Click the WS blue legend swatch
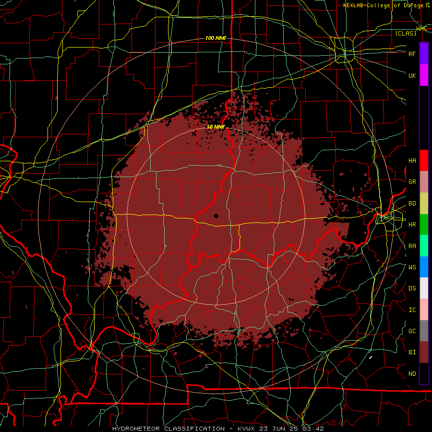 point(424,267)
